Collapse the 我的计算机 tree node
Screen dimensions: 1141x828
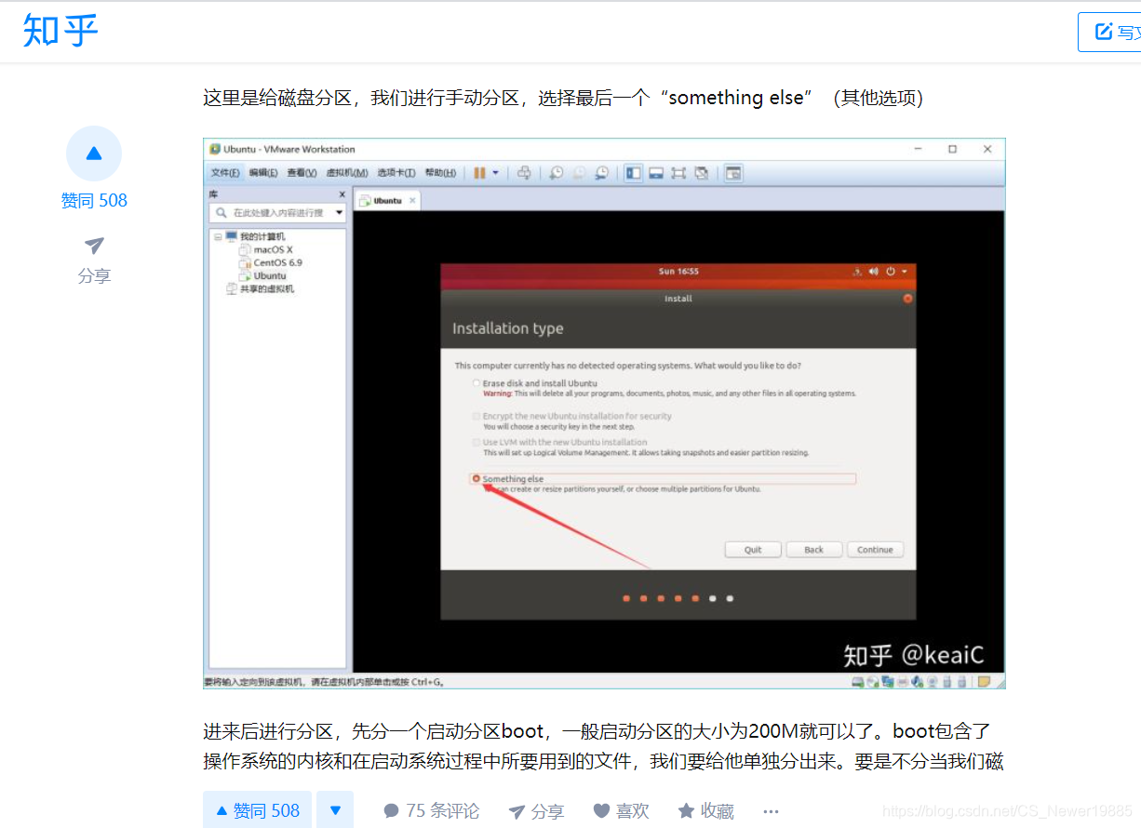[218, 237]
